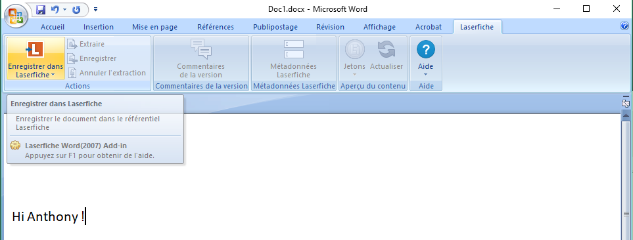
Task: Select the Acrobat tab
Action: point(429,27)
